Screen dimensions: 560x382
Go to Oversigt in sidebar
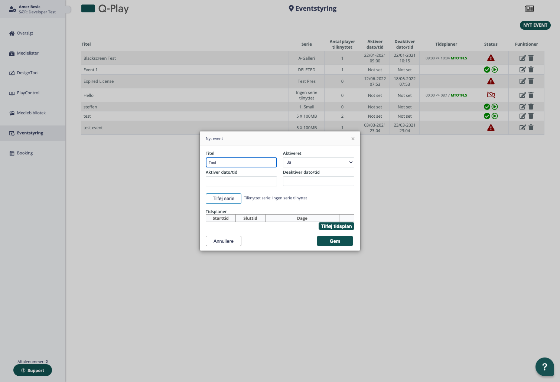[x=25, y=33]
